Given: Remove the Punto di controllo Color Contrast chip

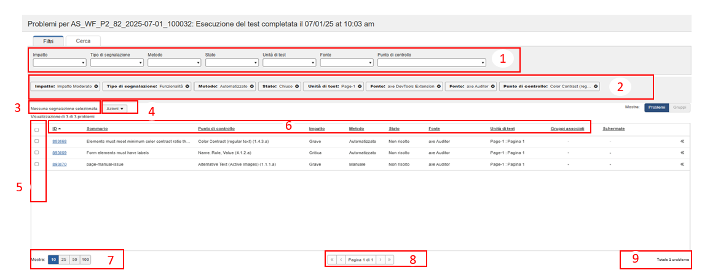Looking at the screenshot, I should tap(596, 87).
